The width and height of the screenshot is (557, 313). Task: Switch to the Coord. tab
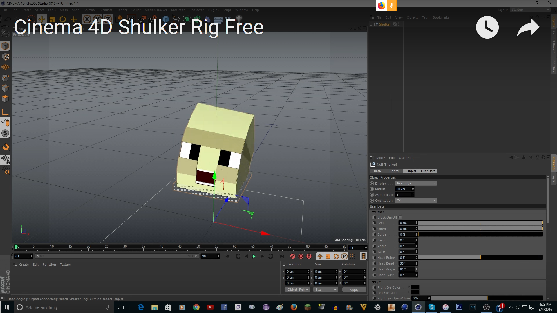point(394,171)
